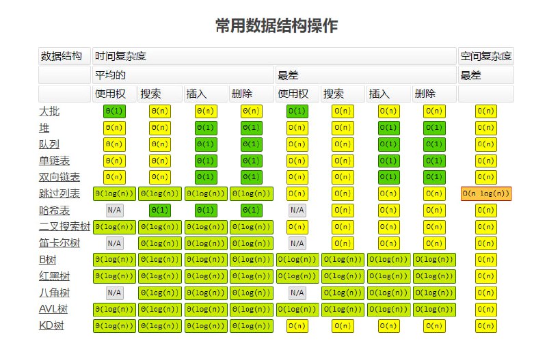This screenshot has height=352, width=547.
Task: Open the 大批 data structure link
Action: pyautogui.click(x=49, y=111)
